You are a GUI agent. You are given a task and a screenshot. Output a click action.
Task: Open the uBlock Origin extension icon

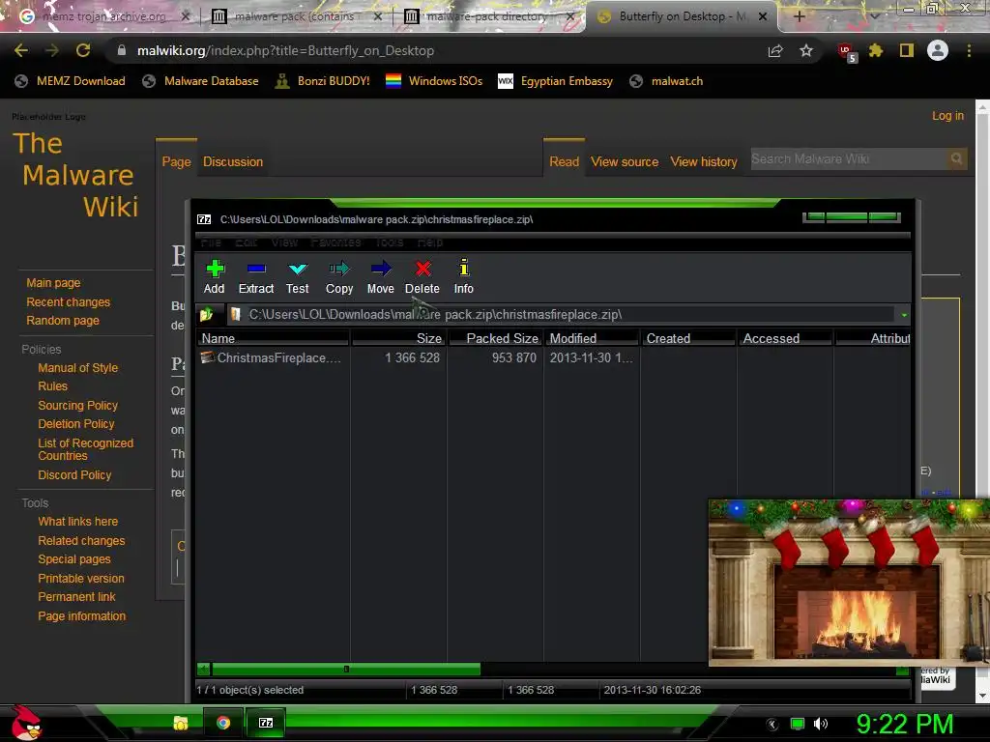click(846, 52)
